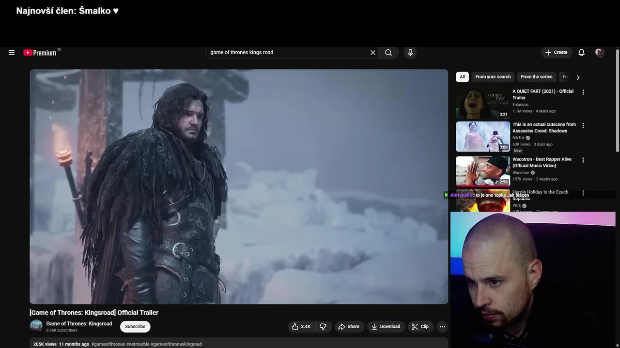Screen dimensions: 620x348
Task: Open more actions three-dot menu under video
Action: point(442,327)
